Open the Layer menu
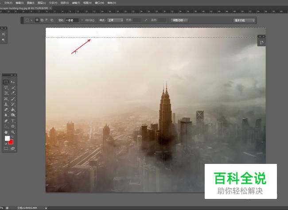The width and height of the screenshot is (288, 210). pos(42,3)
